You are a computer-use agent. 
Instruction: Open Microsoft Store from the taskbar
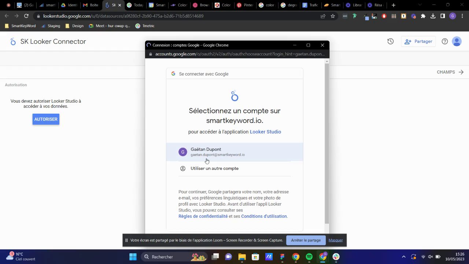coord(255,257)
